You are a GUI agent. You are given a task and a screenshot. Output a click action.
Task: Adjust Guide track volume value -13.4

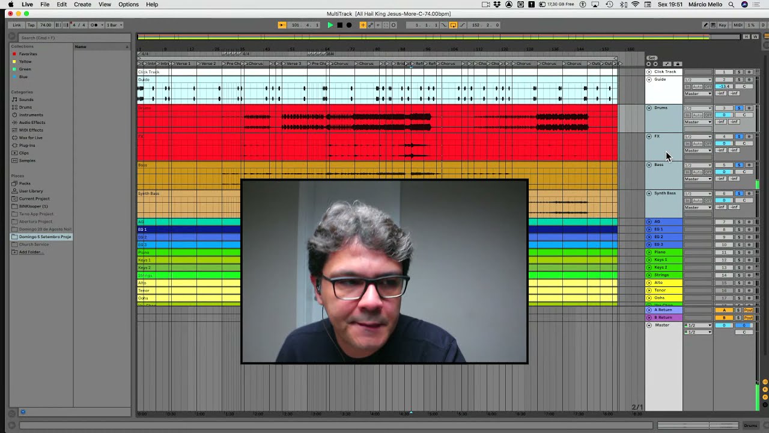pyautogui.click(x=724, y=87)
